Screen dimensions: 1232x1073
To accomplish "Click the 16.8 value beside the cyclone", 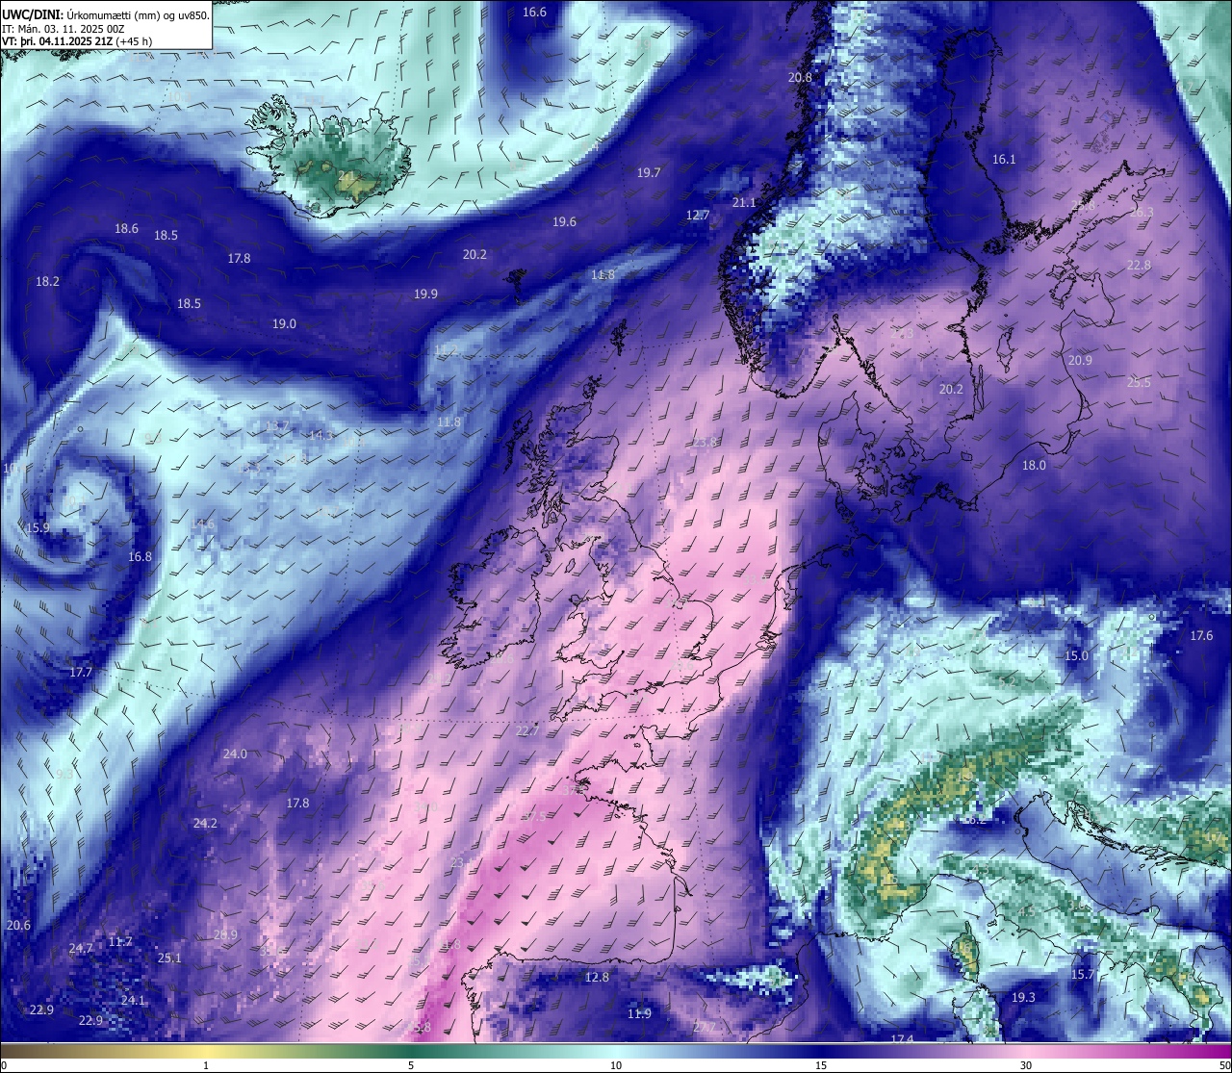I will pyautogui.click(x=140, y=556).
